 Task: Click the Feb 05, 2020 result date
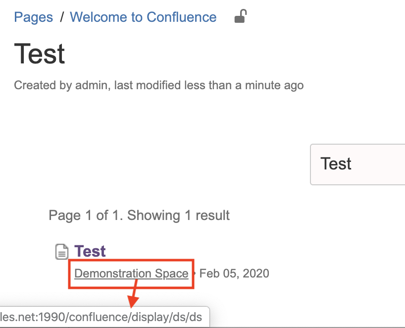pos(234,273)
